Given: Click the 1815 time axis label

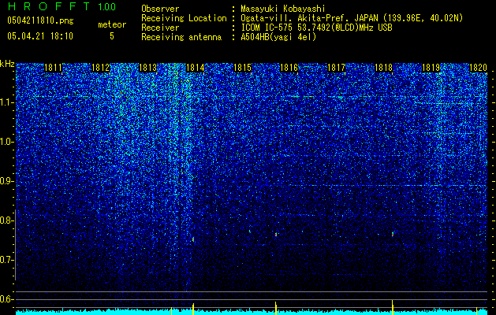Looking at the screenshot, I should (242, 68).
